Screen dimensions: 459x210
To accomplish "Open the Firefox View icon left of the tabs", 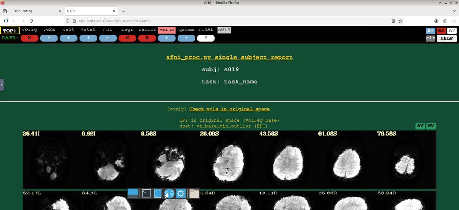I will (5, 11).
